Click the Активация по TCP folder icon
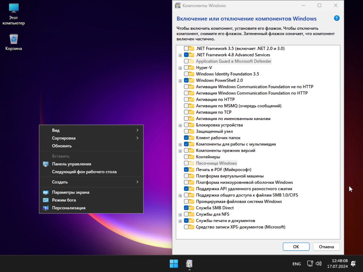The image size is (363, 272). 191,112
